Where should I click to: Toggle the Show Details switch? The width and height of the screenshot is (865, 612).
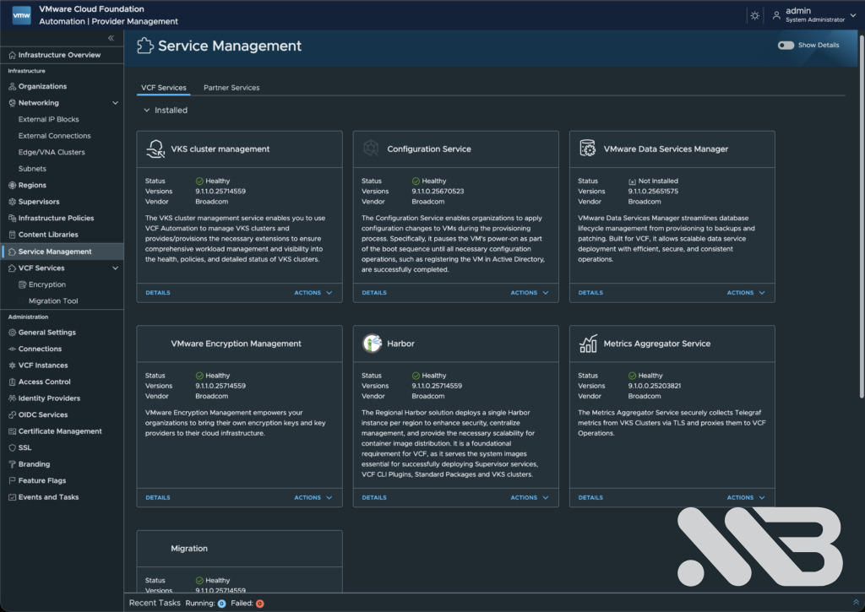(786, 46)
